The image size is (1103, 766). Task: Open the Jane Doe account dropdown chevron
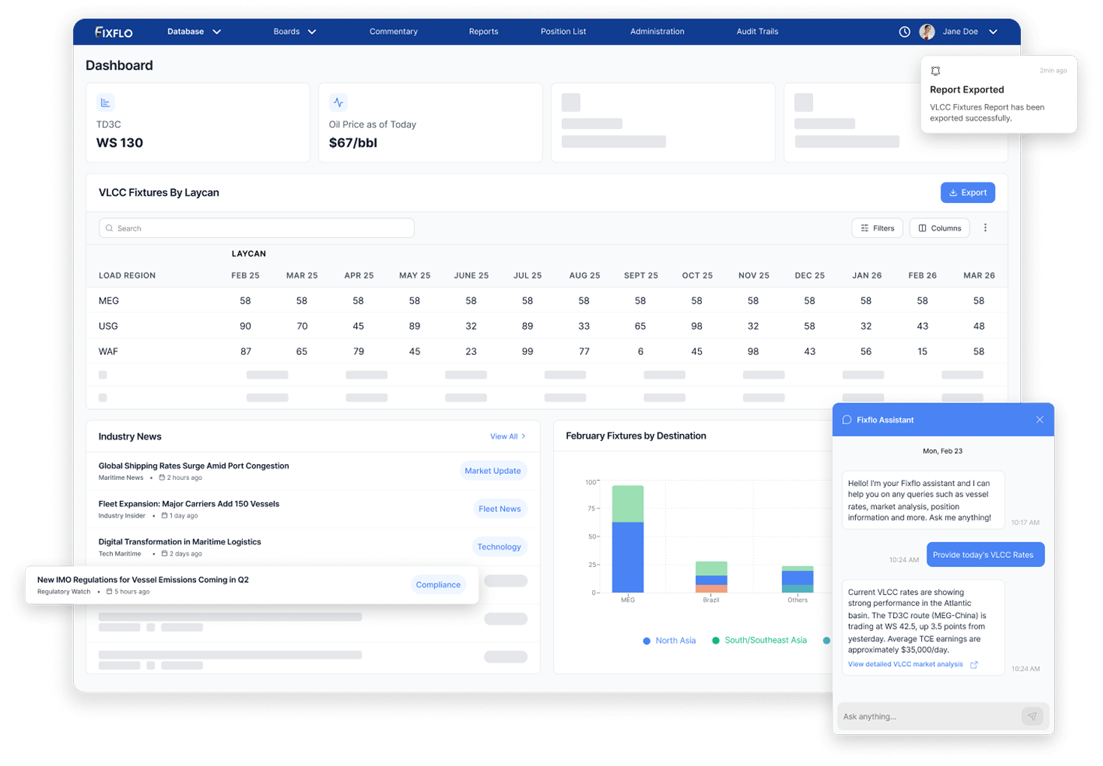tap(993, 32)
